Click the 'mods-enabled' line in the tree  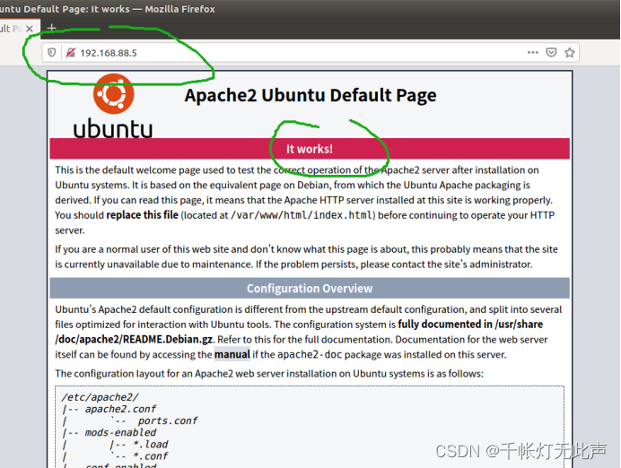pyautogui.click(x=120, y=432)
